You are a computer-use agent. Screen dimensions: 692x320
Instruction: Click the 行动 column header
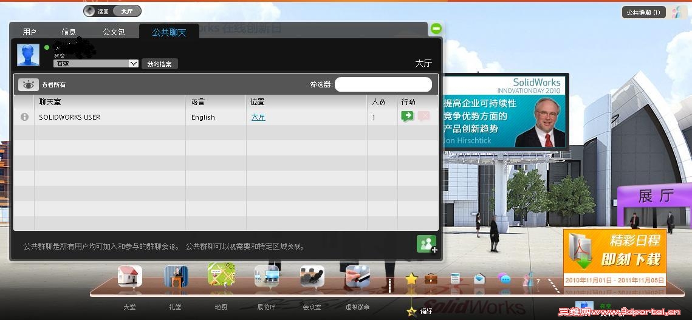408,102
